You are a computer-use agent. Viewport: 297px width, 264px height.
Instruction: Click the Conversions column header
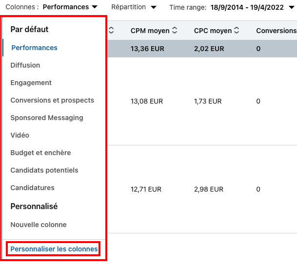click(276, 31)
